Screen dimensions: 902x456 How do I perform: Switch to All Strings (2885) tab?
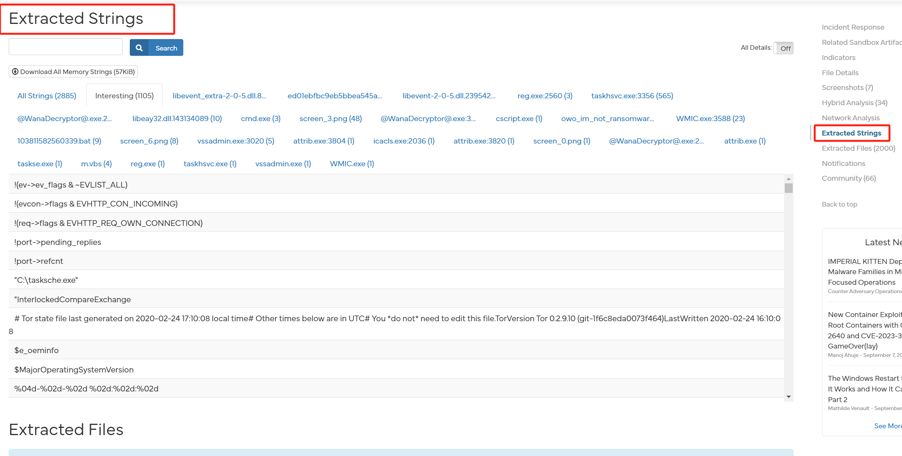pos(47,96)
